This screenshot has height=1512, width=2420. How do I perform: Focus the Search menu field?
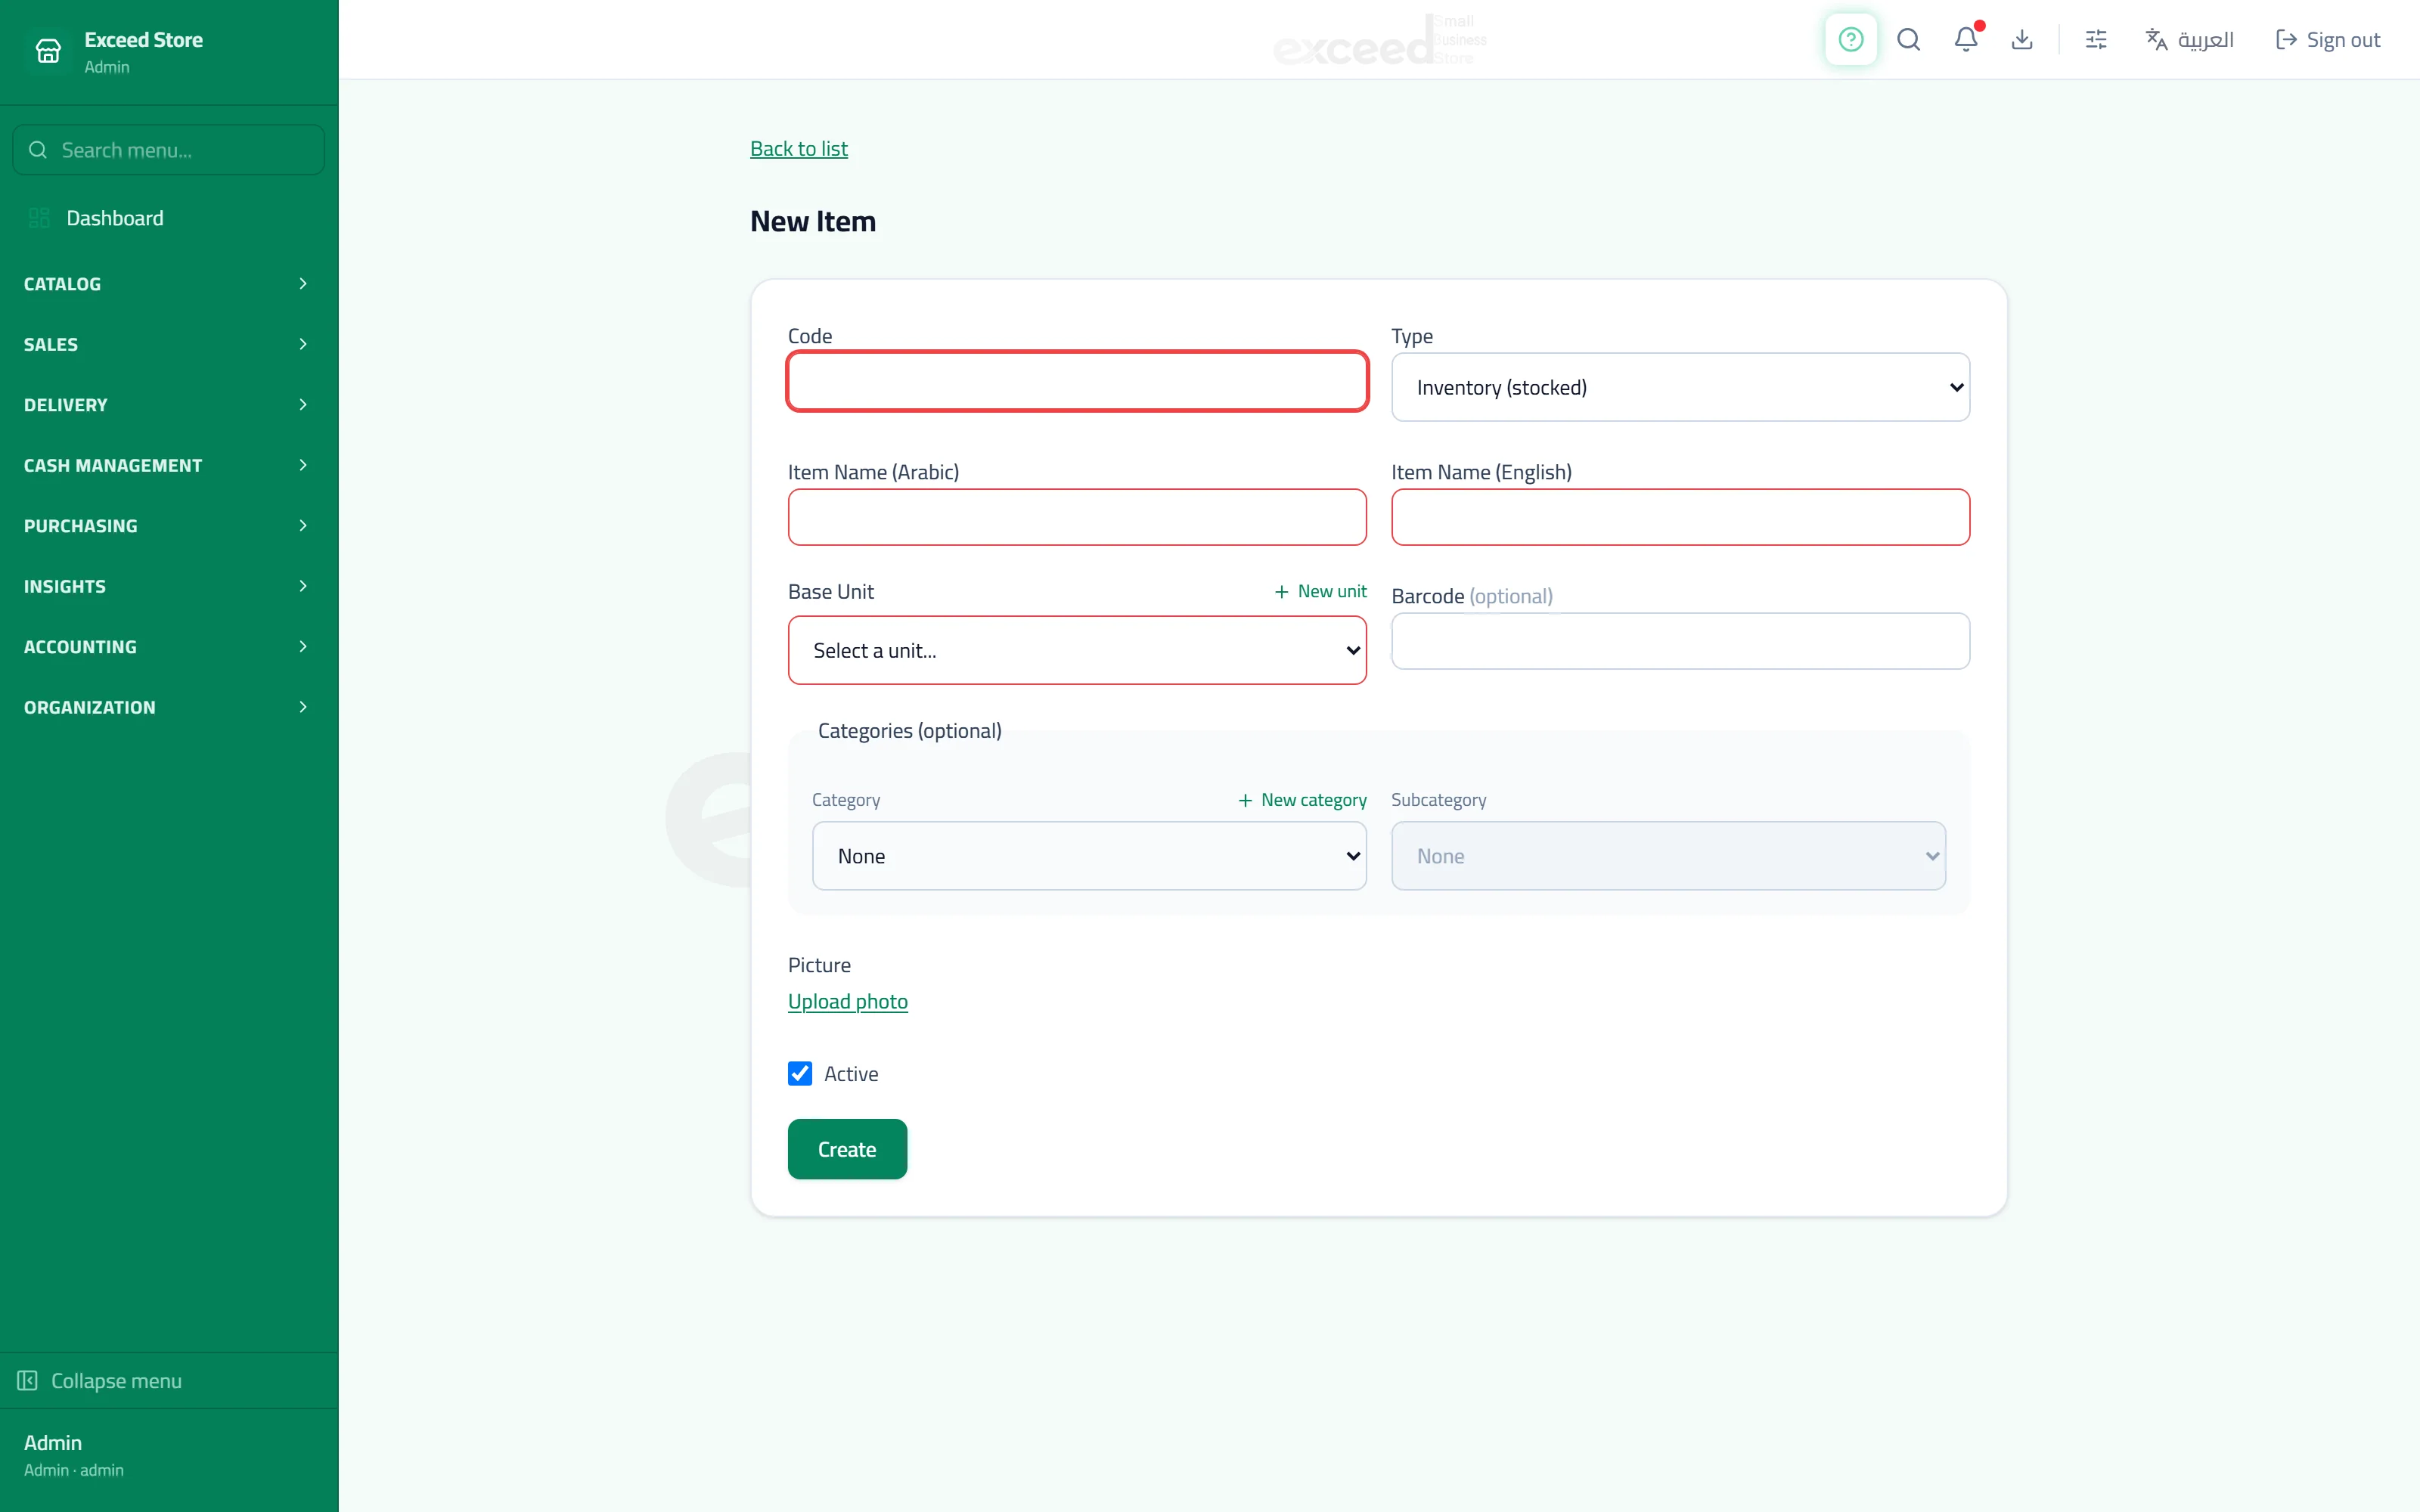[168, 150]
